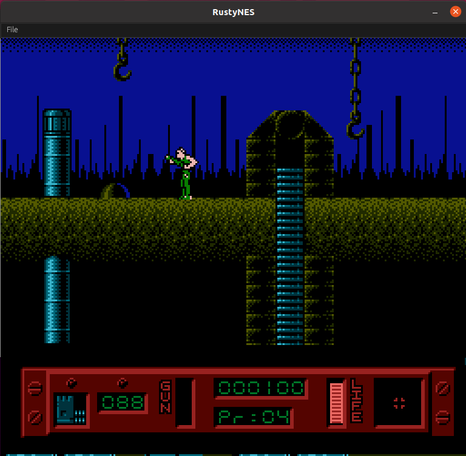Click the red rivet above 088 counter
This screenshot has height=456, width=466.
pyautogui.click(x=122, y=383)
